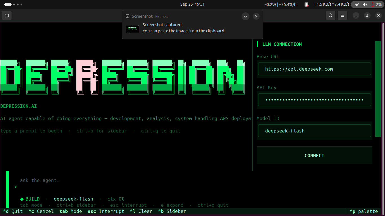Click ^l Clear in footer
The height and width of the screenshot is (216, 385).
(x=141, y=211)
